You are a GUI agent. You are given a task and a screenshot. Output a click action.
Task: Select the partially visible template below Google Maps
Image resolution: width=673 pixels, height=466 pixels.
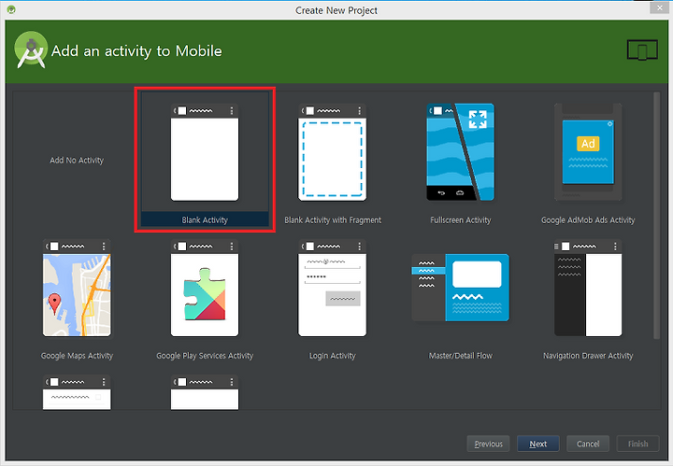(77, 392)
